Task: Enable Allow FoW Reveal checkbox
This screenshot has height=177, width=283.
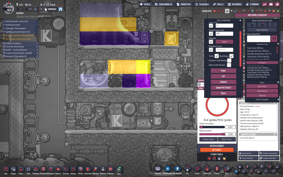Action: click(229, 65)
